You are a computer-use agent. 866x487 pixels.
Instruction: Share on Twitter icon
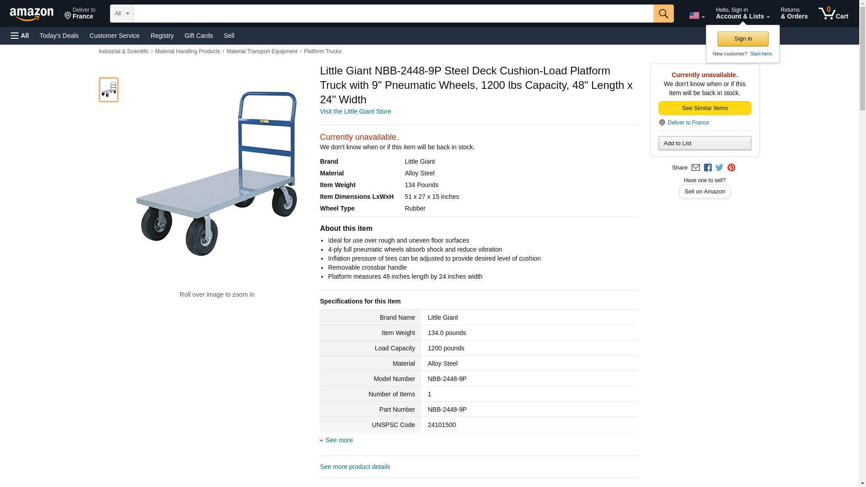point(719,168)
